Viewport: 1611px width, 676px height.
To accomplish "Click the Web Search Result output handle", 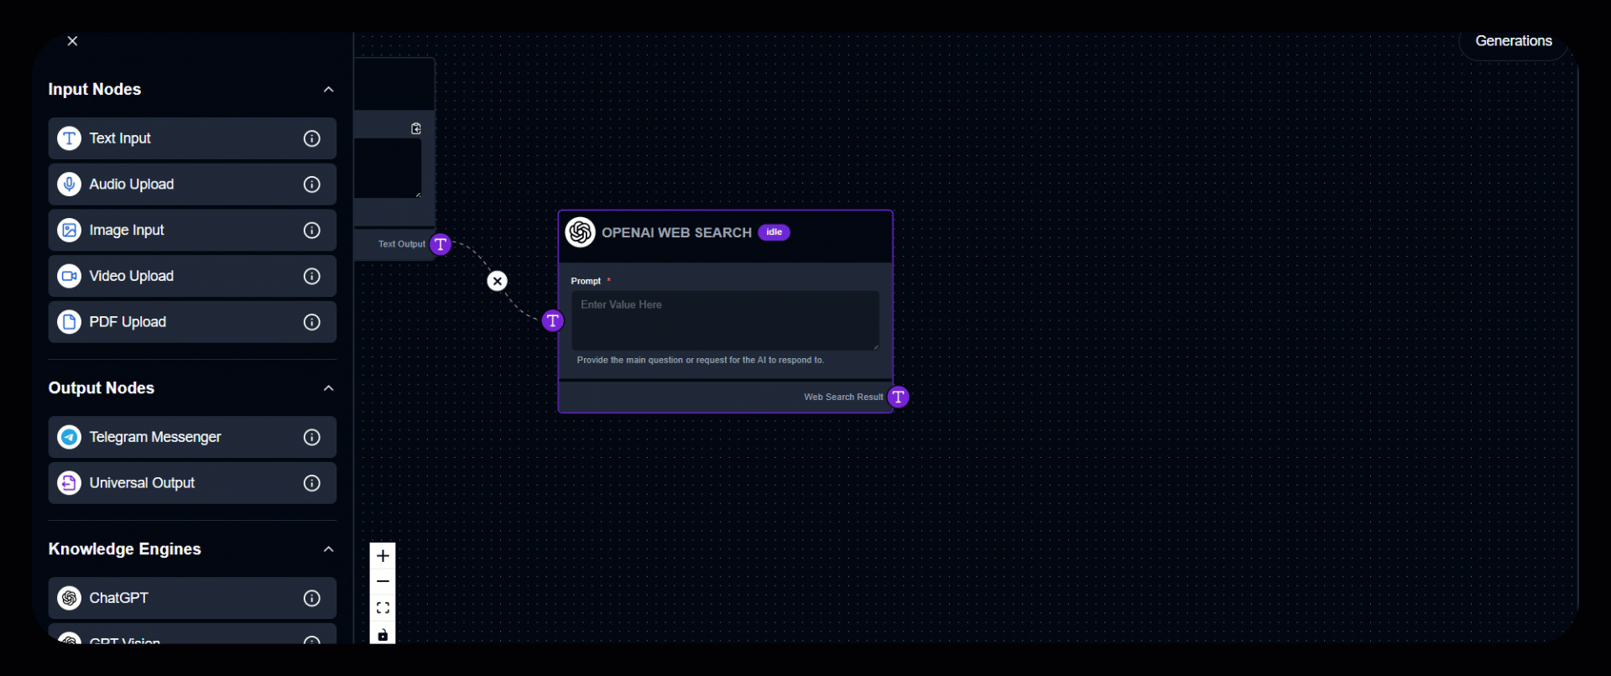I will click(x=898, y=397).
